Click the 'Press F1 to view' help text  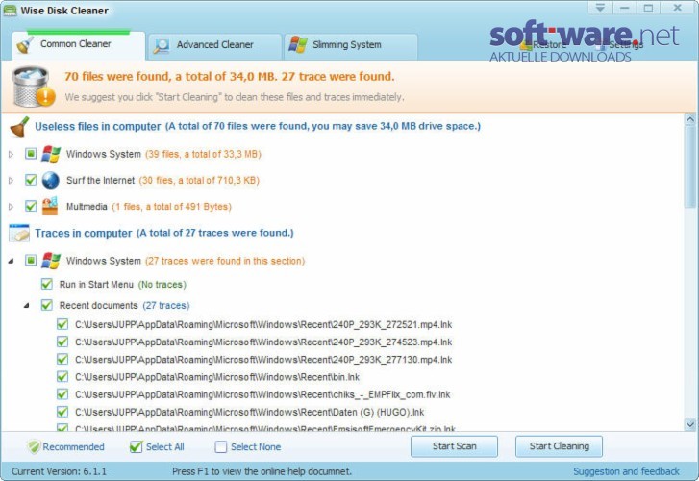click(x=262, y=471)
